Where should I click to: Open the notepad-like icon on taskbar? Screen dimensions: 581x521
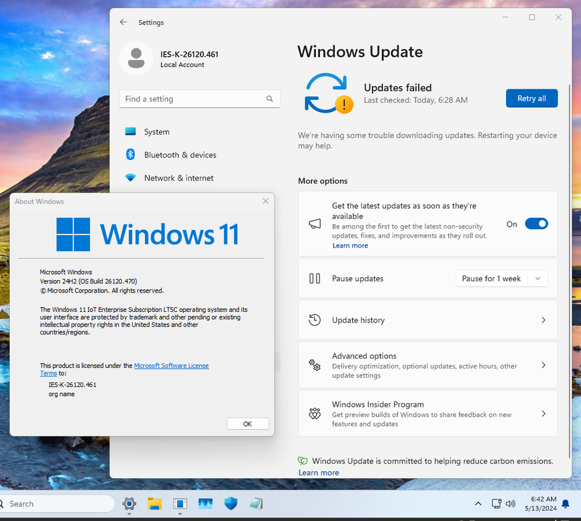[256, 503]
